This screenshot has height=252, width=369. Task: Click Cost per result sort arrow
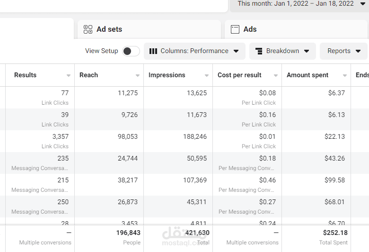276,76
